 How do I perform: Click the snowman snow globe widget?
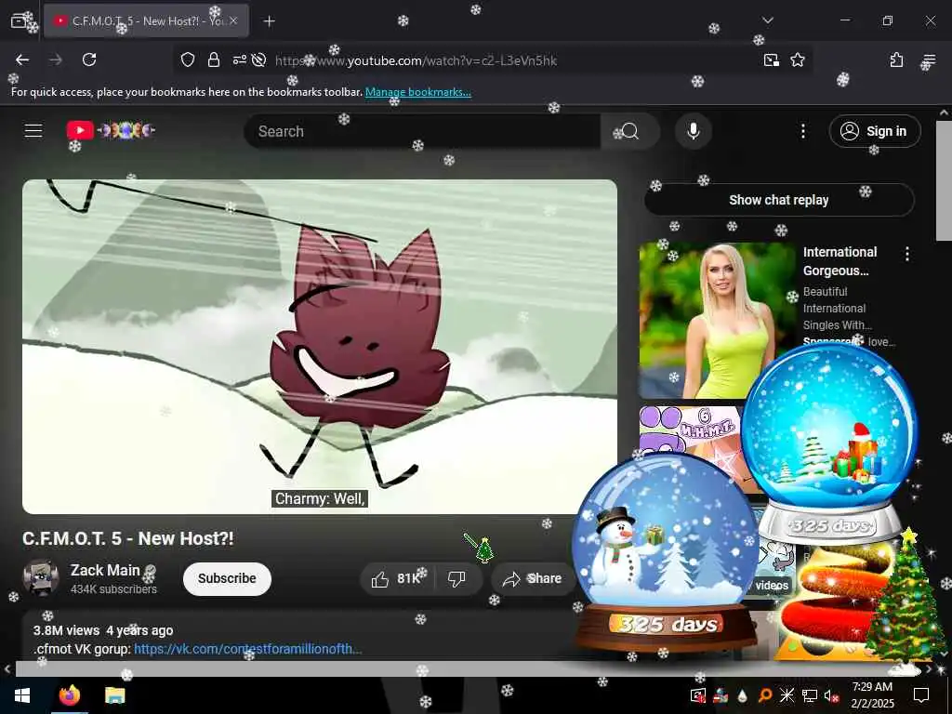(x=666, y=552)
